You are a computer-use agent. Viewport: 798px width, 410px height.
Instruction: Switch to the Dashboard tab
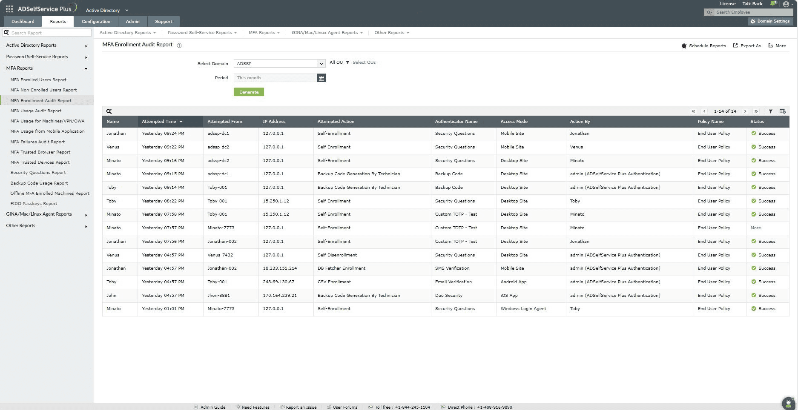point(23,21)
